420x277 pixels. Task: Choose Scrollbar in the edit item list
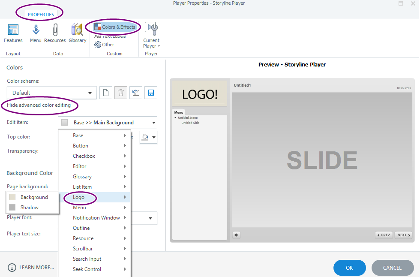[95, 249]
